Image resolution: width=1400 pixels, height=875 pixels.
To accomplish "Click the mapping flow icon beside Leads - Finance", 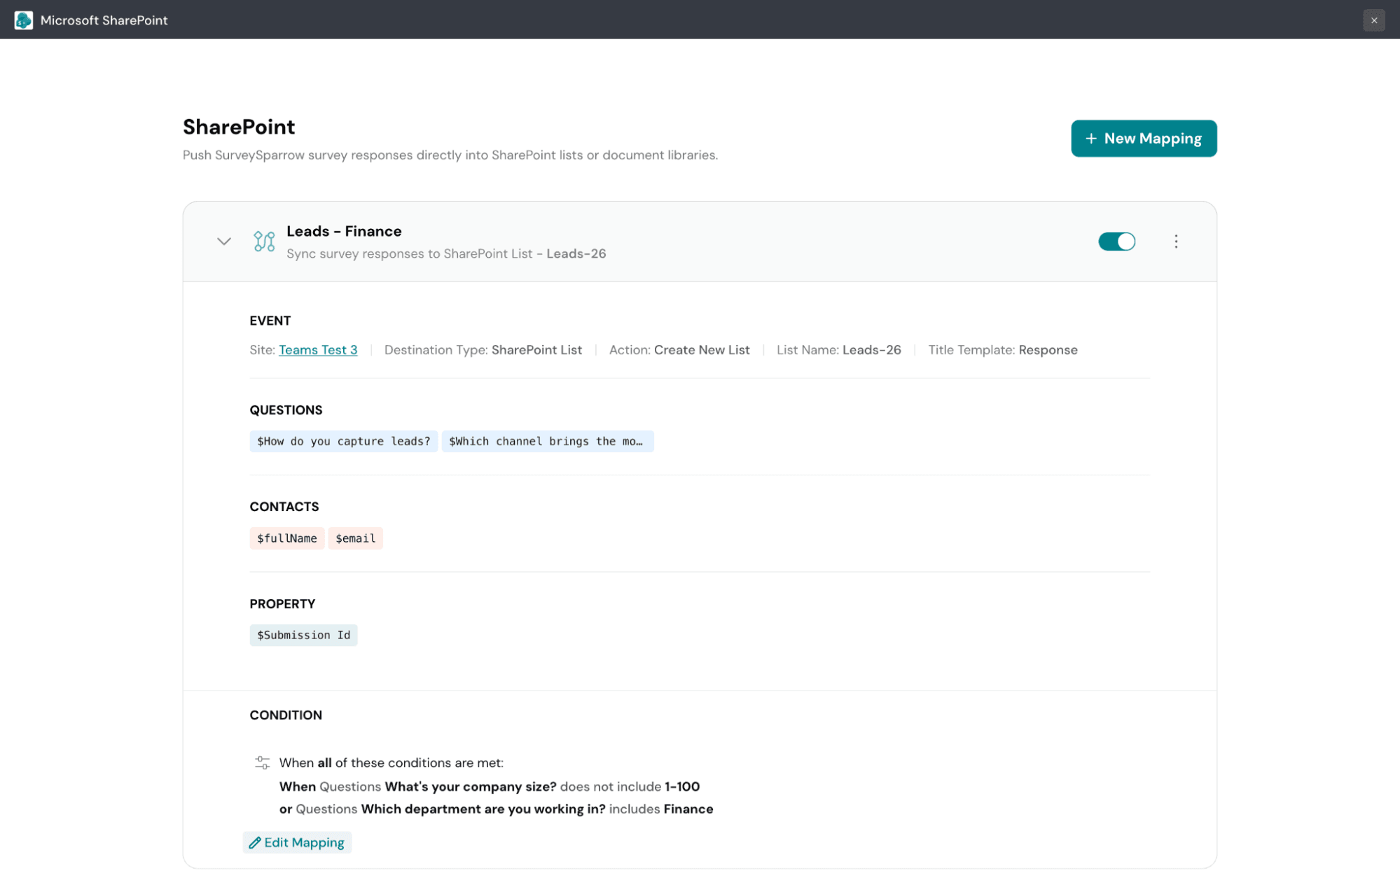I will point(264,241).
